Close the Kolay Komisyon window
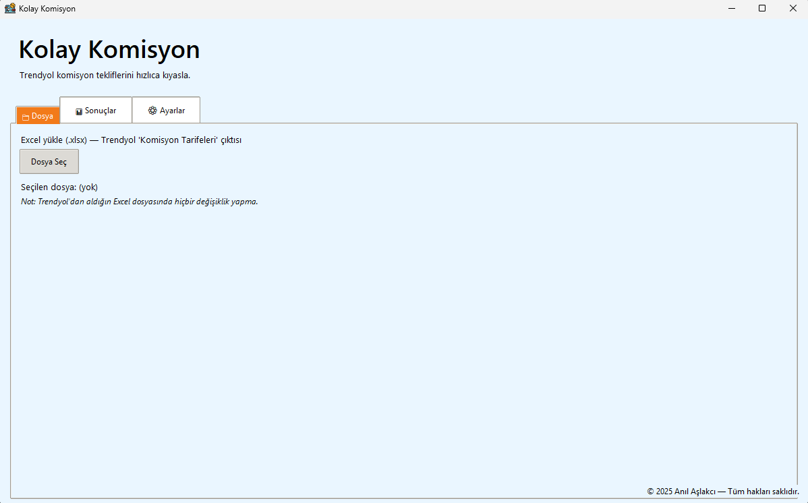 pos(792,8)
